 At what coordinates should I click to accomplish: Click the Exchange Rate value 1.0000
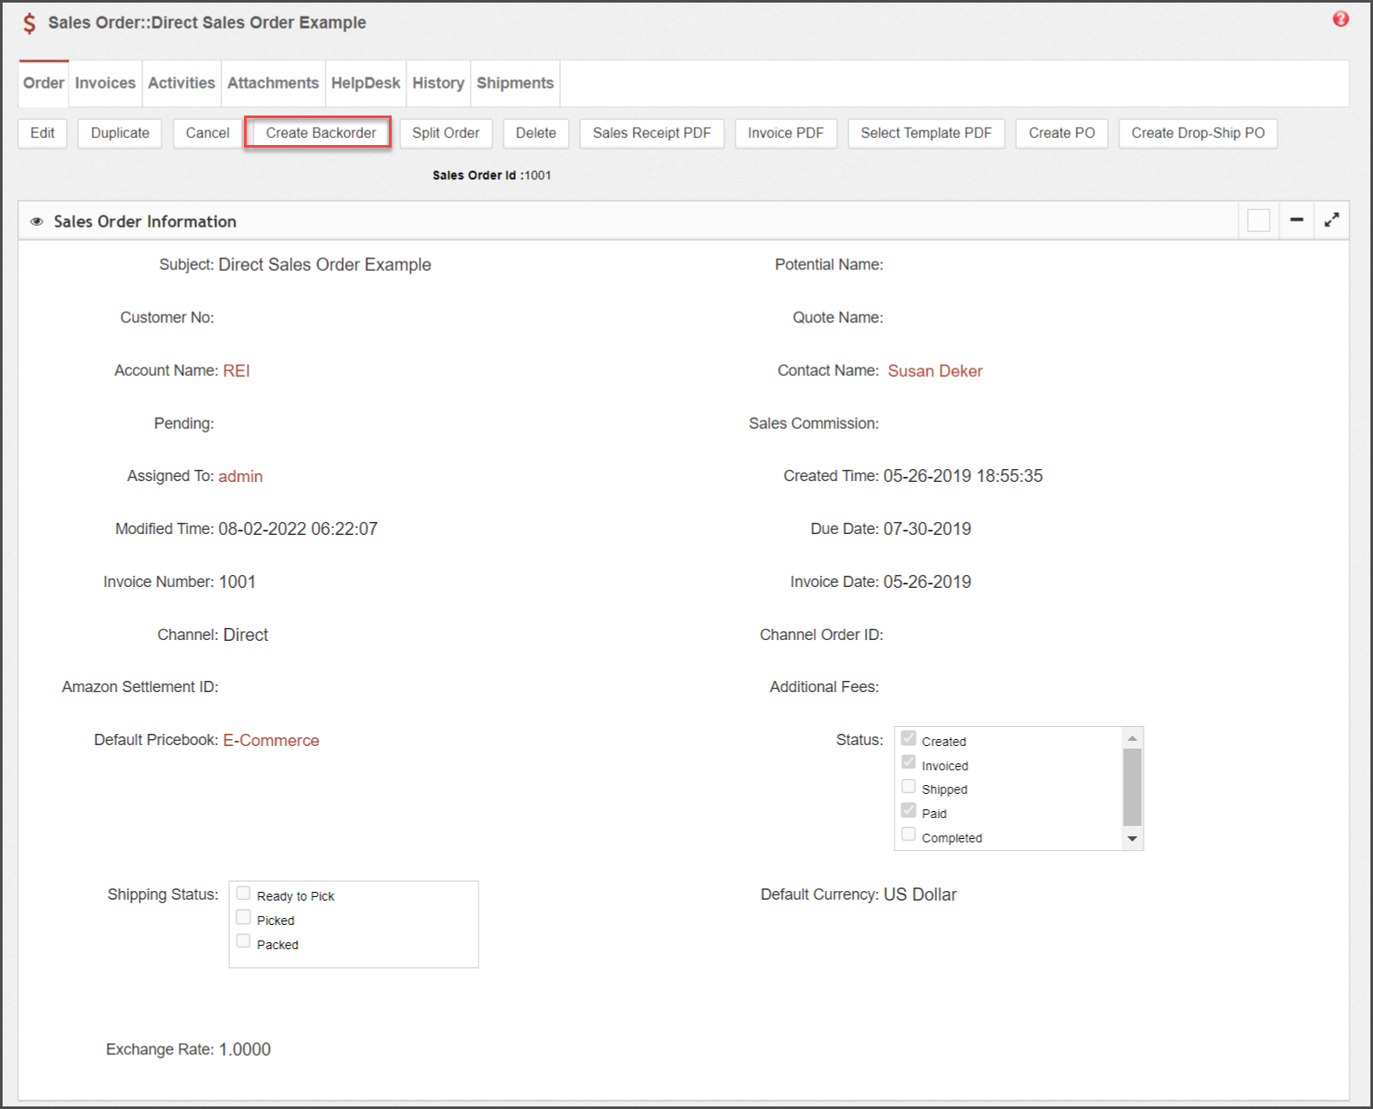(x=245, y=1049)
